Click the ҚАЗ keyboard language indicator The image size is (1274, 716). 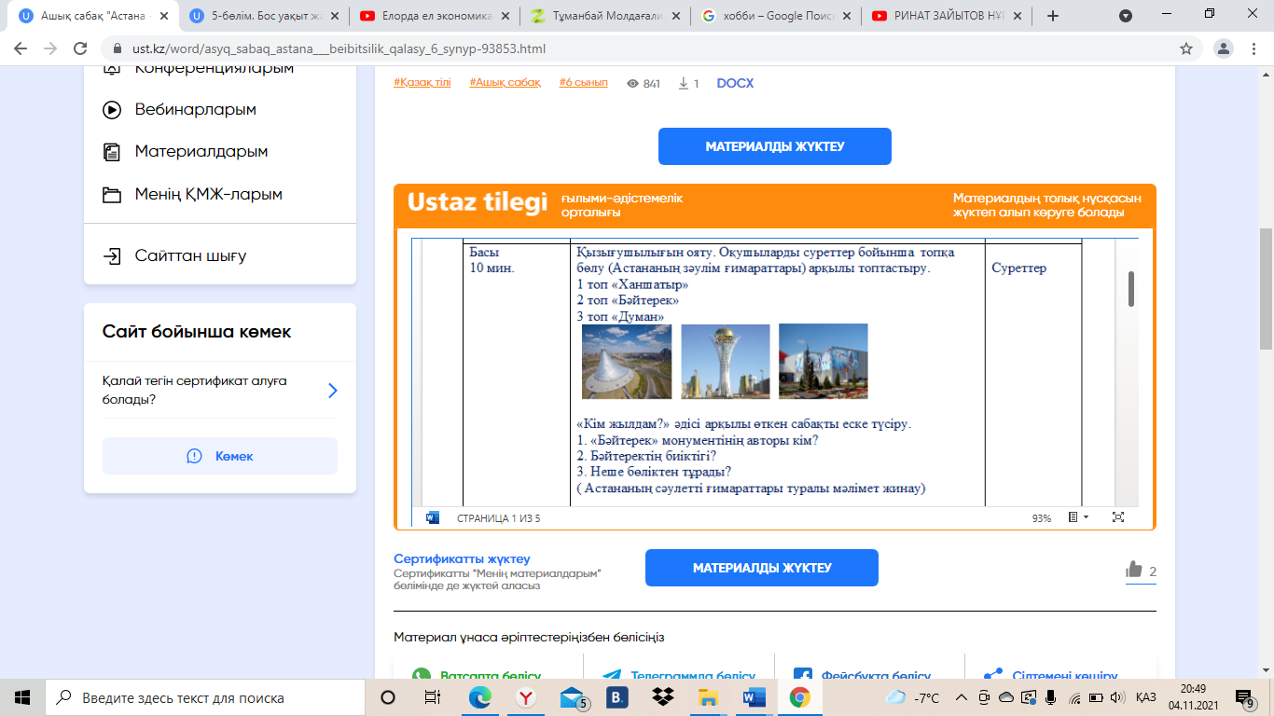[1146, 697]
